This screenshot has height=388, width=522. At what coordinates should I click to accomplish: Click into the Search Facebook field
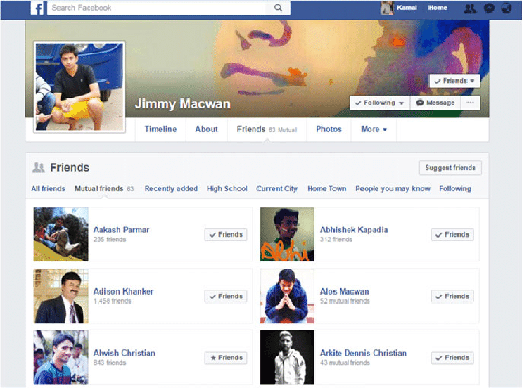click(x=158, y=8)
